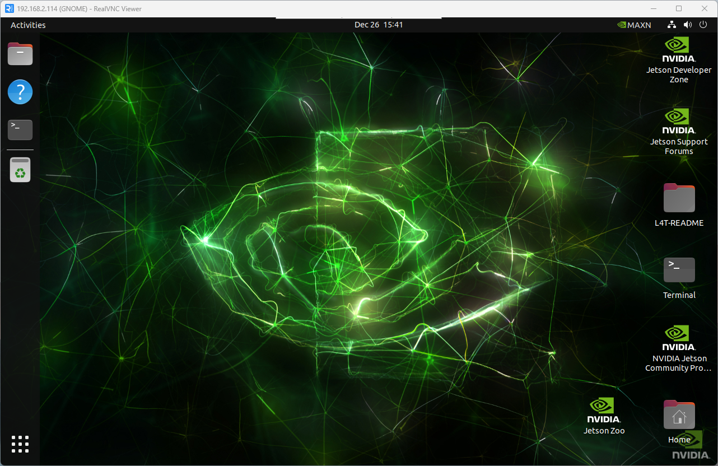
Task: Open the NVIDIA power mode MAXN indicator
Action: [x=634, y=25]
